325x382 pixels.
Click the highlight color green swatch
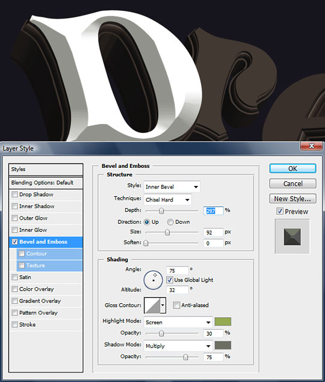tap(223, 322)
